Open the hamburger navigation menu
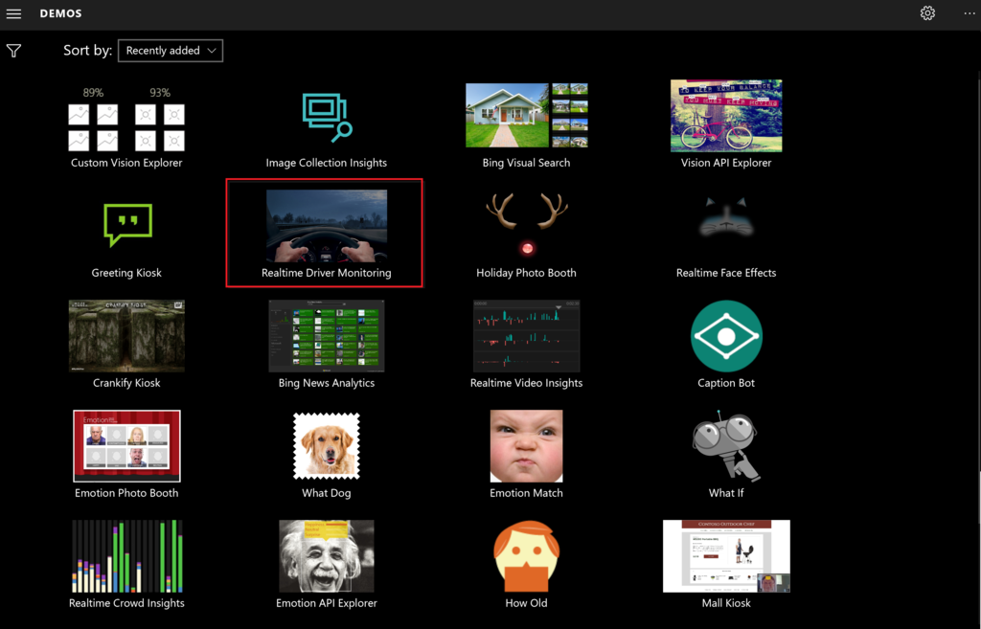 [x=13, y=13]
